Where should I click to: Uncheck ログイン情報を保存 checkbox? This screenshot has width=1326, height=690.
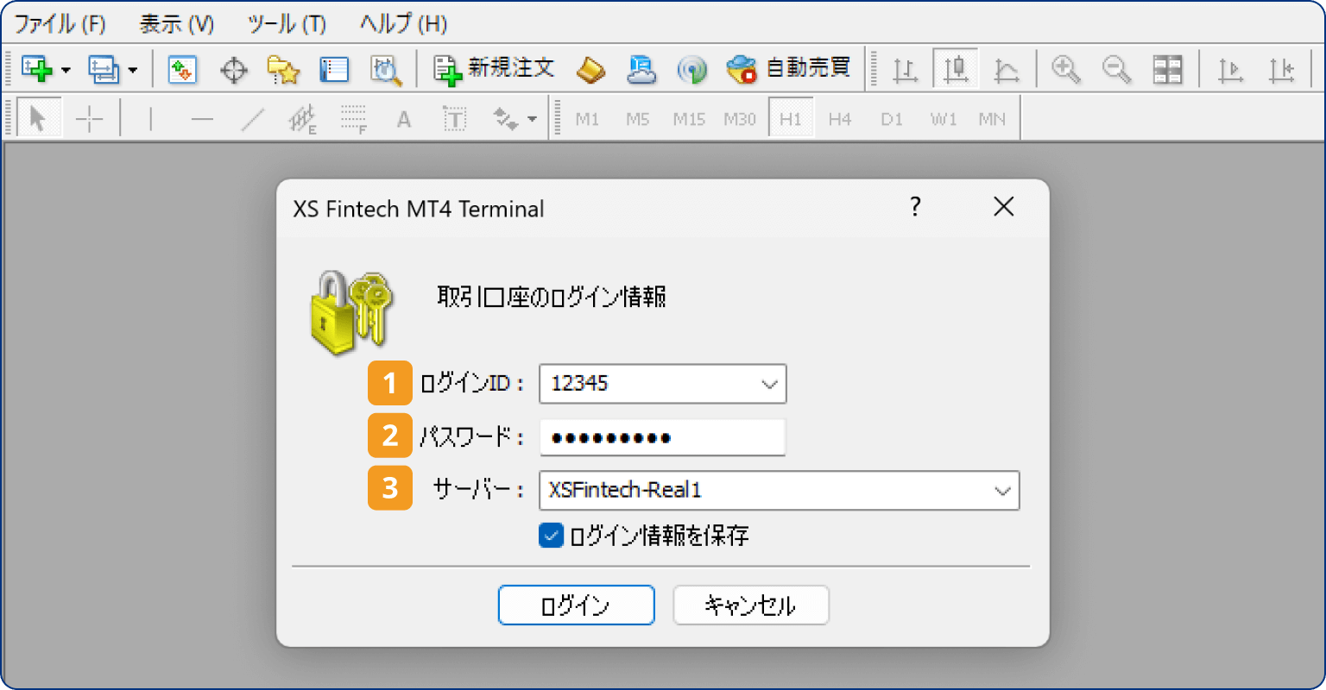coord(551,536)
